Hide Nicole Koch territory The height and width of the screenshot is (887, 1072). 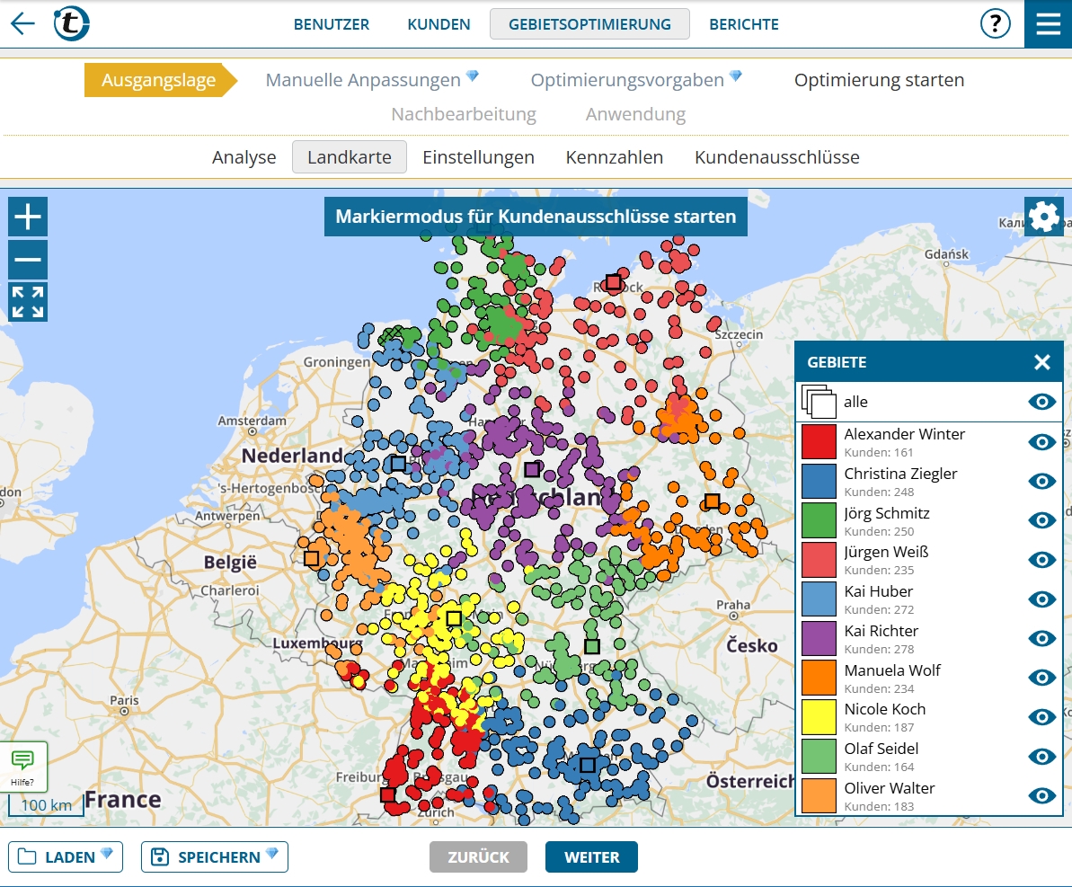coord(1042,717)
